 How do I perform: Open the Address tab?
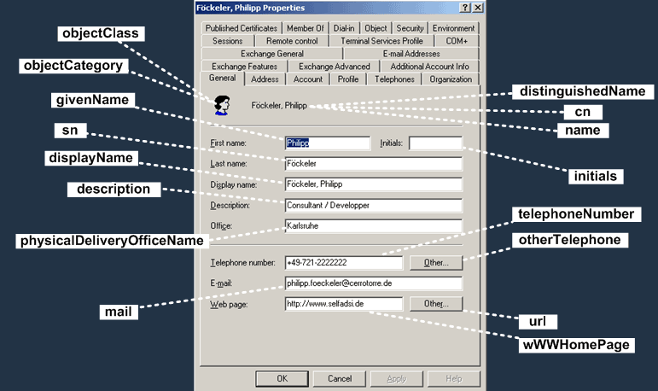pos(265,79)
